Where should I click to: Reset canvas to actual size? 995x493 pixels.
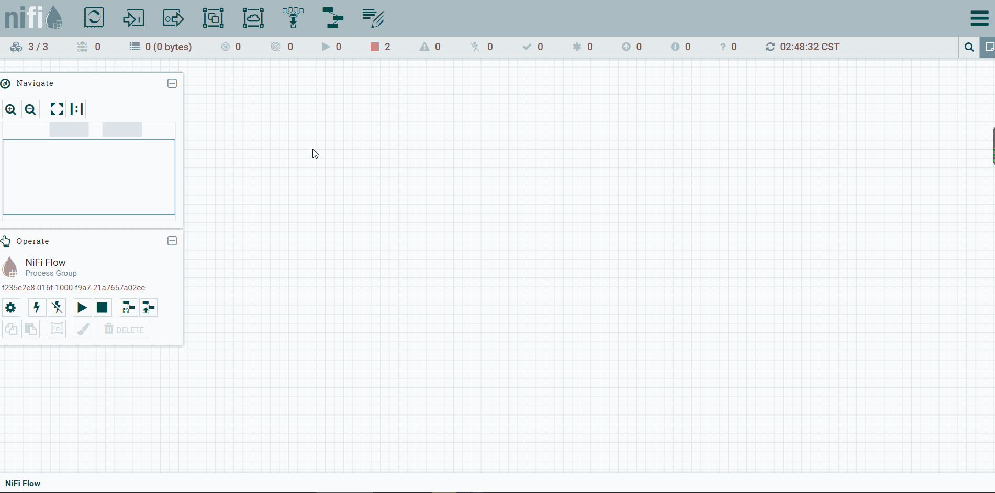coord(77,109)
